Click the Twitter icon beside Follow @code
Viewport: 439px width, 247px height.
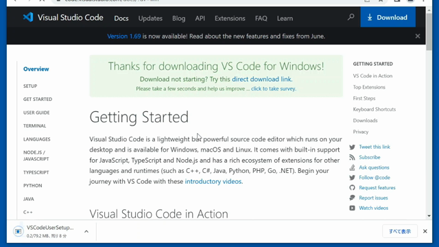352,178
